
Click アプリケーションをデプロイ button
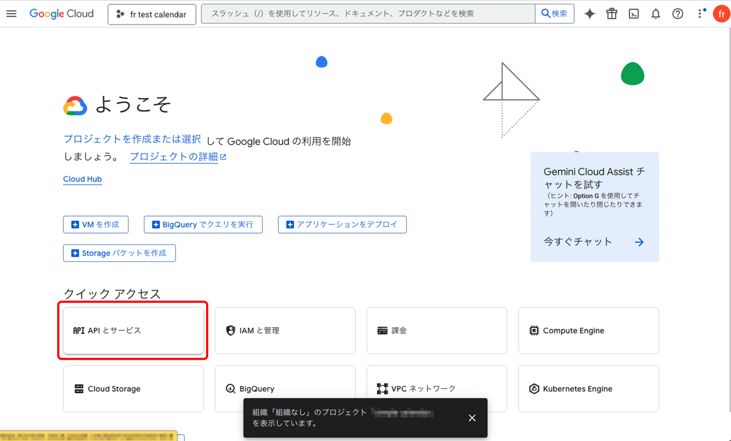coord(342,225)
